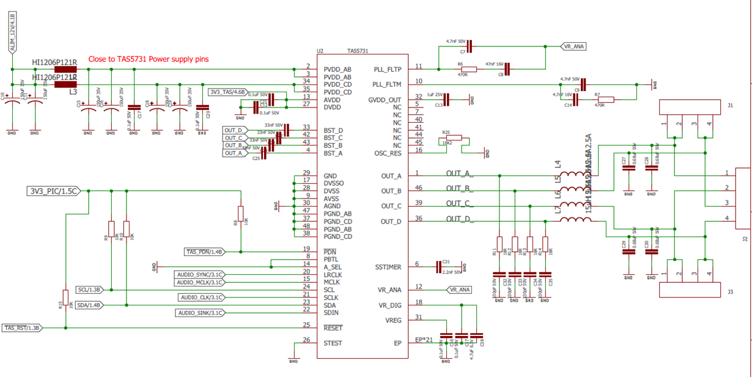
Task: Click the OSC_RES pin label
Action: point(388,153)
